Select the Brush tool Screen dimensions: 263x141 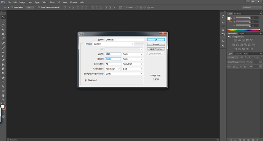point(3,48)
